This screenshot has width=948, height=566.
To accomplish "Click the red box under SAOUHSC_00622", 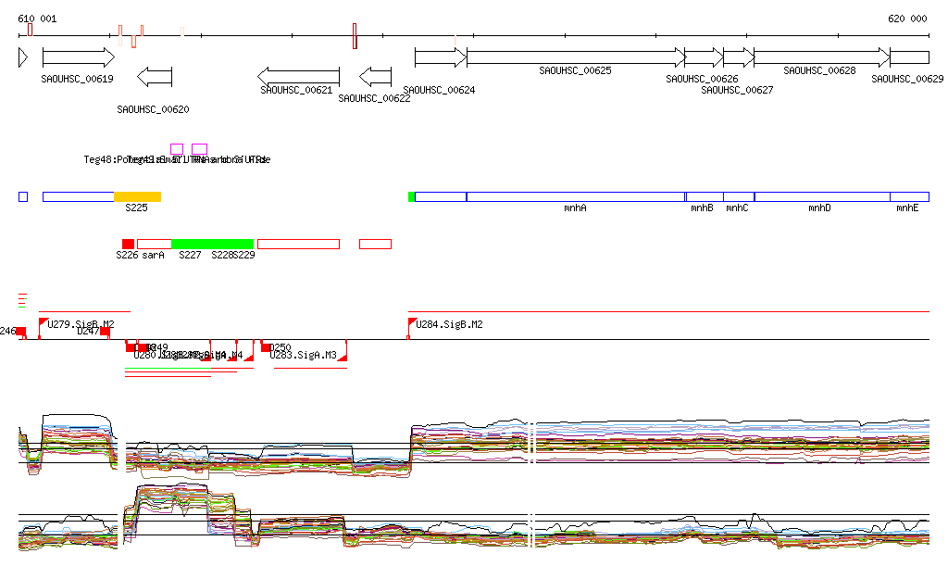I will pos(376,244).
